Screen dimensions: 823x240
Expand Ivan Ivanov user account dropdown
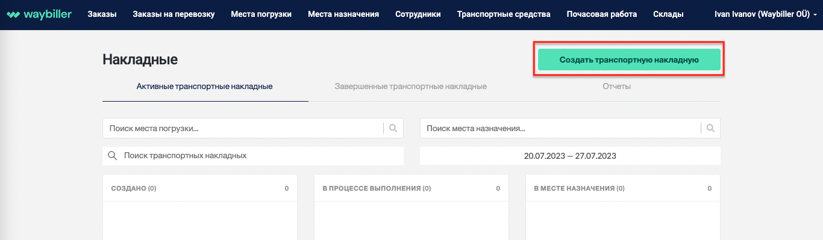tap(765, 14)
